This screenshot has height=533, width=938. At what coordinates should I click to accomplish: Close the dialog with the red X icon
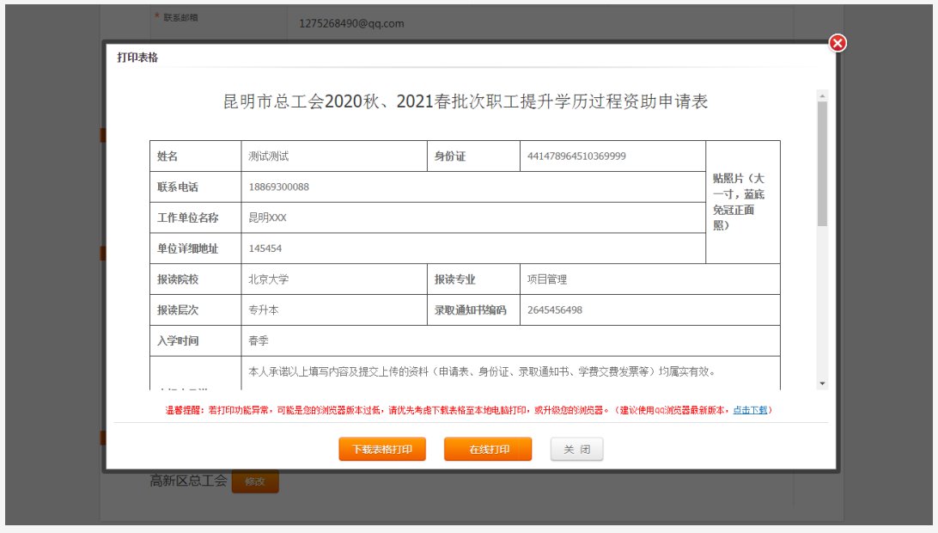point(837,43)
